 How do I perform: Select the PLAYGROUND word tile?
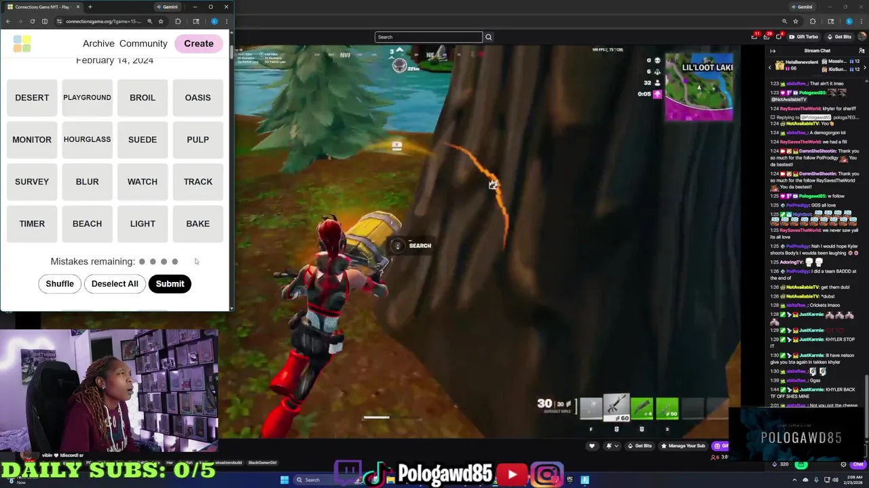[87, 98]
